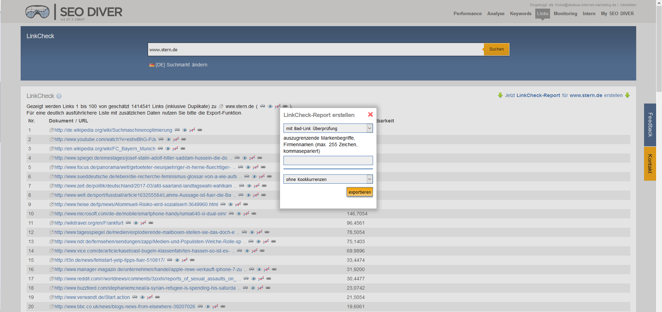Open the www.bbc.co.uk blogs-news link
Viewport: 662px width, 312px height.
(125, 306)
